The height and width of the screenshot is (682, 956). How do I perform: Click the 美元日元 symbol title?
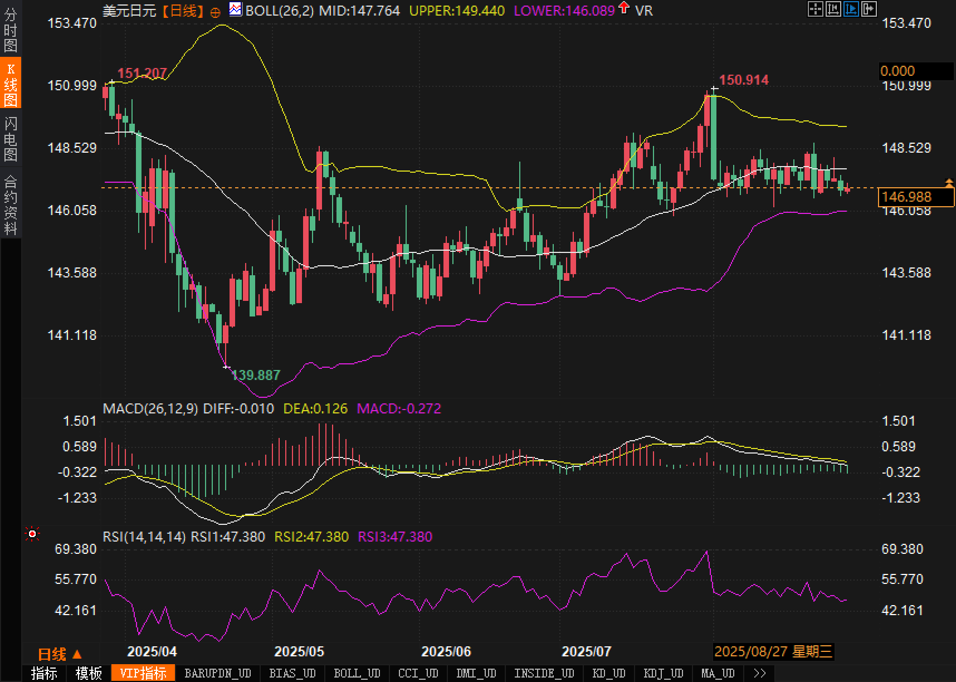130,11
